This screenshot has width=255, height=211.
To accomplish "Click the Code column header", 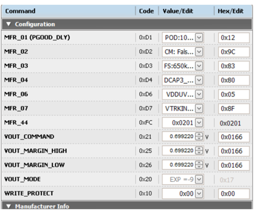I will point(146,11).
